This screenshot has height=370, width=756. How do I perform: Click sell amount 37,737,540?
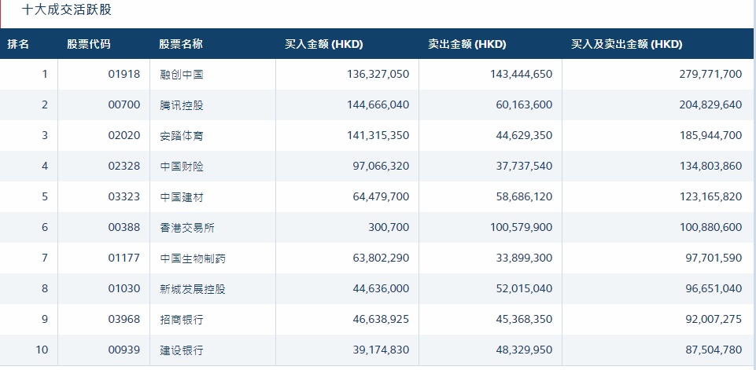[x=524, y=167]
